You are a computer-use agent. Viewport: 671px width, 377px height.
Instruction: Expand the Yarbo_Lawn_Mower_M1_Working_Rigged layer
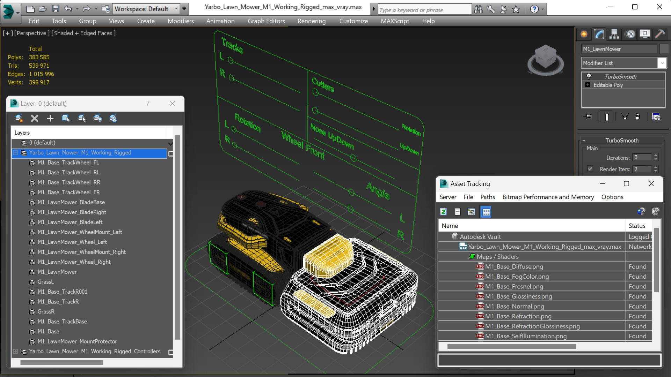pos(15,152)
